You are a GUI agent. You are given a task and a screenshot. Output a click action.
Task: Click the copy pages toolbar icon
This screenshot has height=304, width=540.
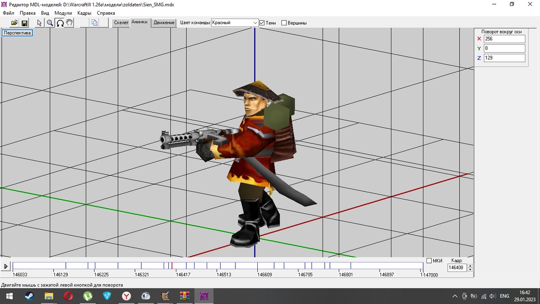(x=94, y=23)
